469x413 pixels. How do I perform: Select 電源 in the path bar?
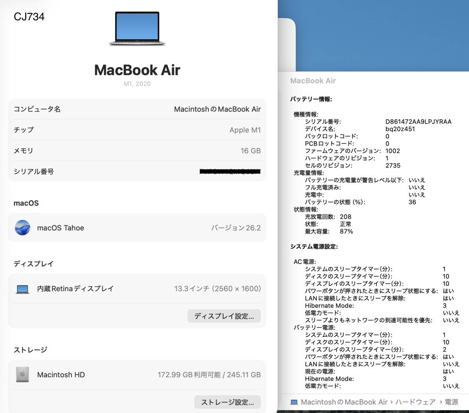451,402
